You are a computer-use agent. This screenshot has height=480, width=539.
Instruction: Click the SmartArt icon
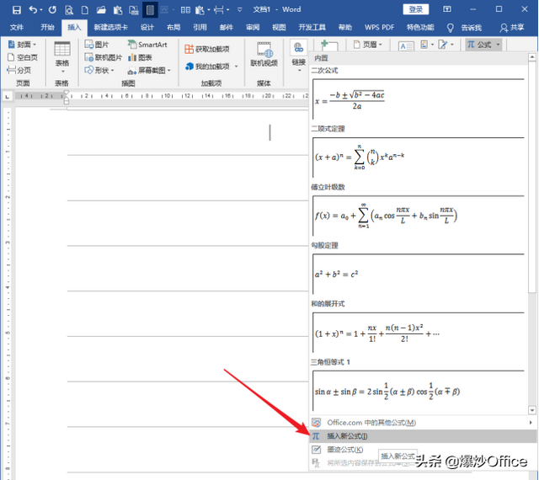147,45
